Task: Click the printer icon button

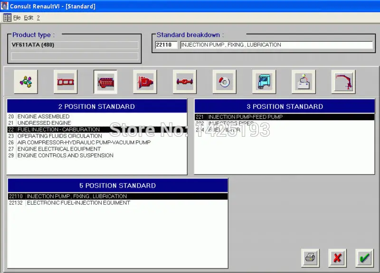Action: coord(310,258)
